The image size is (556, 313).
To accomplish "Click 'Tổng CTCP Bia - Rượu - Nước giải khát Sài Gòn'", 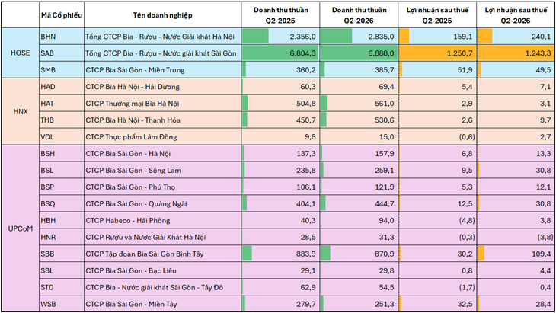I will click(161, 53).
